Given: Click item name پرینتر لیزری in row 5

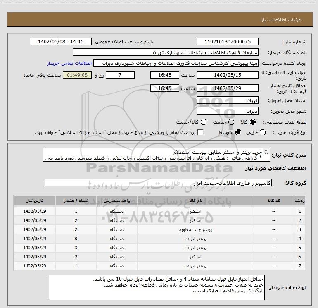Looking at the screenshot, I should tap(195, 248).
